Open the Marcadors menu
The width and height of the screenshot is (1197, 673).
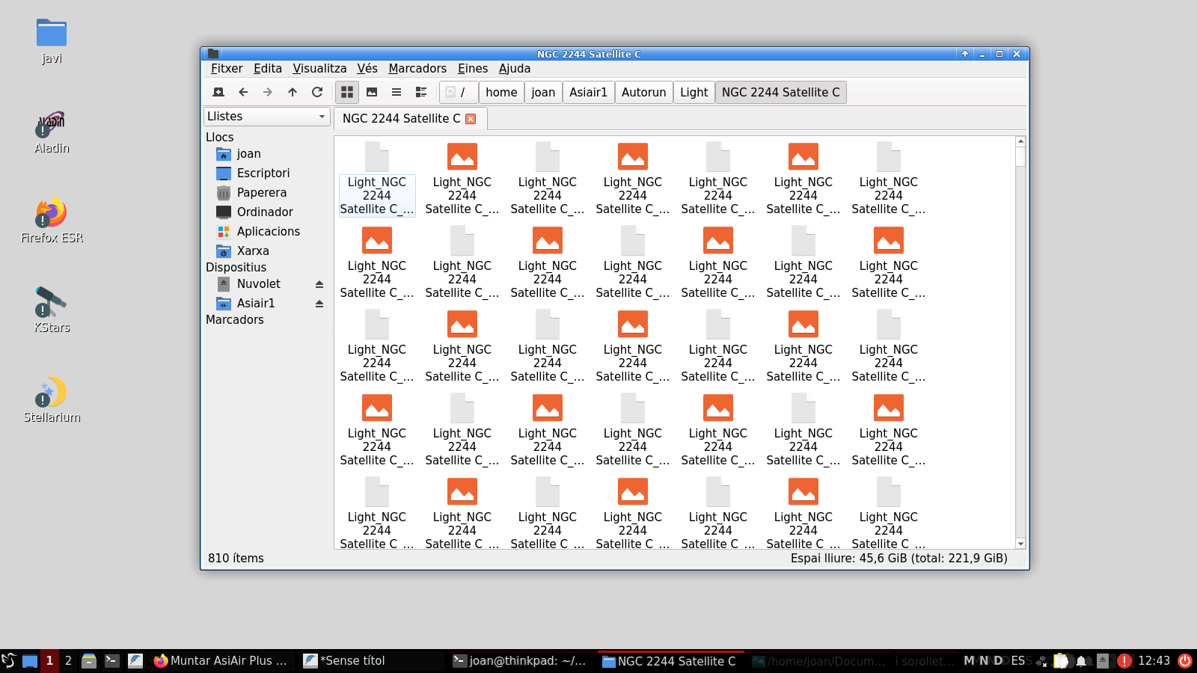(417, 69)
